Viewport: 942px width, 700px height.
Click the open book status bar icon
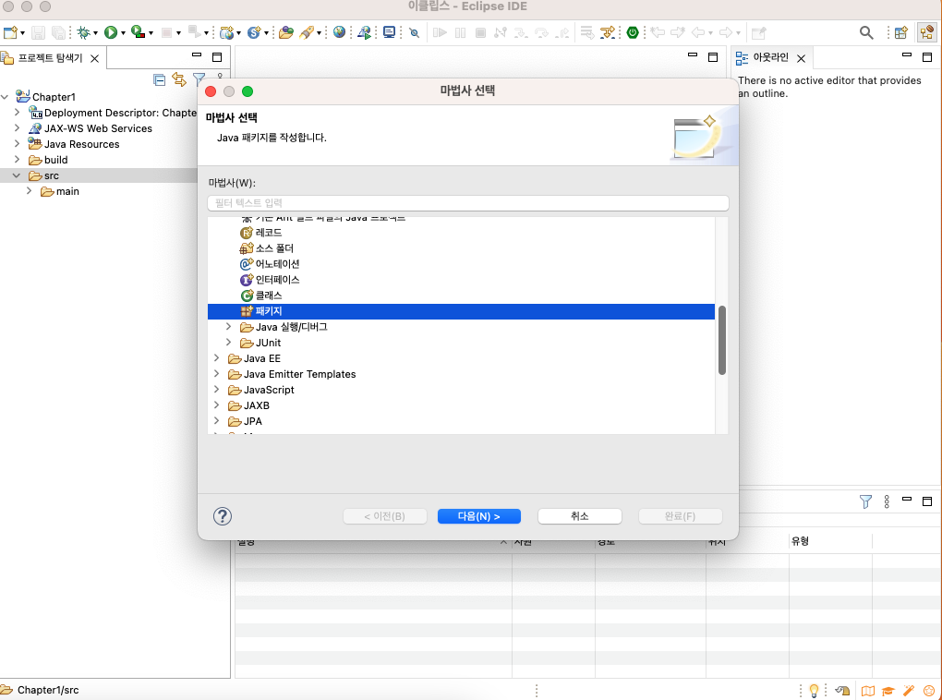pos(867,691)
